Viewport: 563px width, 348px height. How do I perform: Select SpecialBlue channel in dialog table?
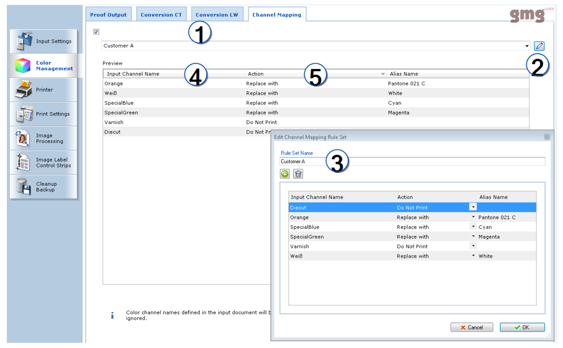coord(305,227)
